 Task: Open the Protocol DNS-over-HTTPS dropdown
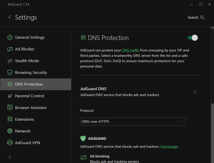click(x=133, y=121)
